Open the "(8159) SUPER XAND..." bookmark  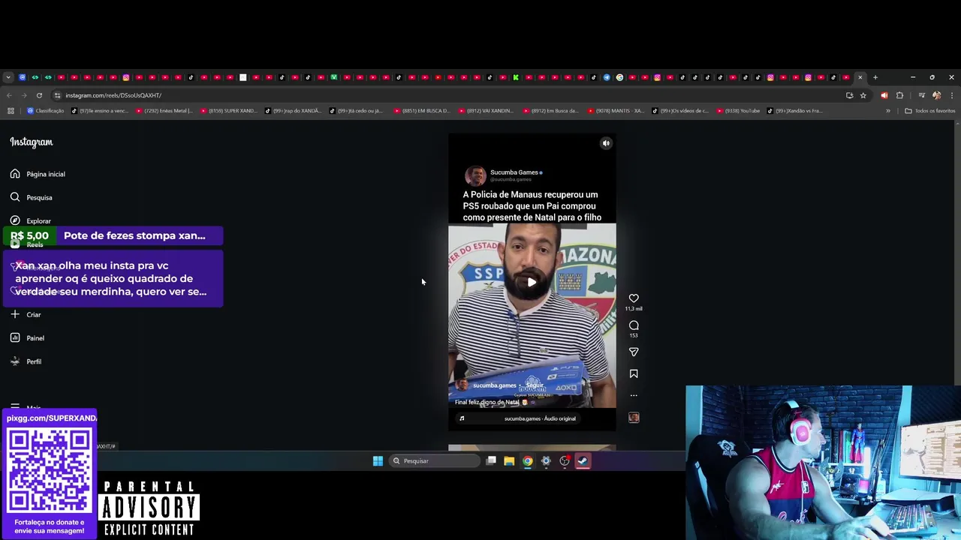pyautogui.click(x=230, y=111)
